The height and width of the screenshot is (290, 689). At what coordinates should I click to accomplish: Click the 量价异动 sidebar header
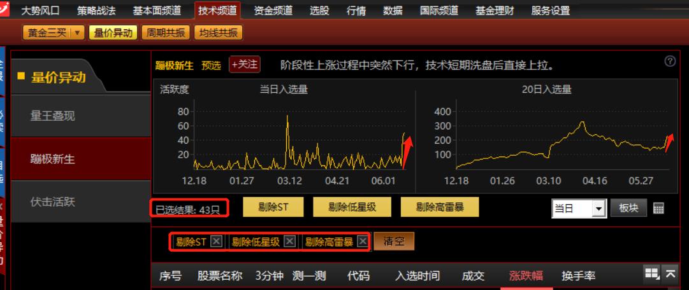58,77
